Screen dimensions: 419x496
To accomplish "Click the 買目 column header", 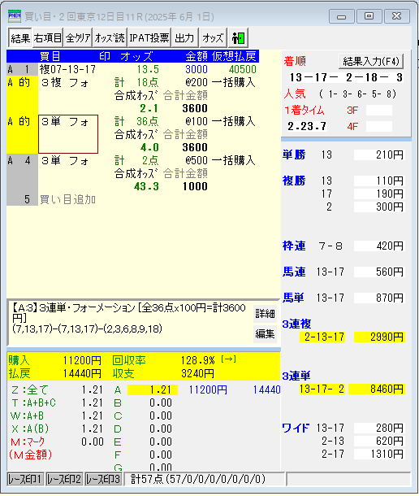I will 50,56.
